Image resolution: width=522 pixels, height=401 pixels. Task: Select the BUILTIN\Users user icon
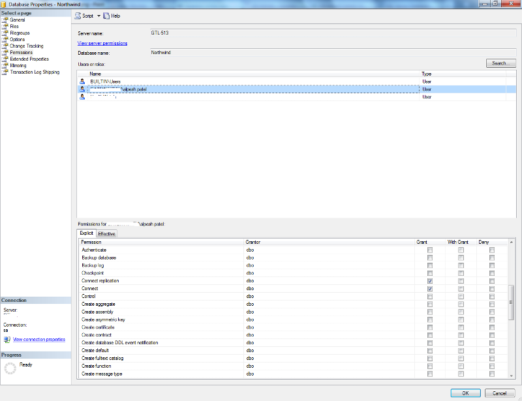[82, 82]
